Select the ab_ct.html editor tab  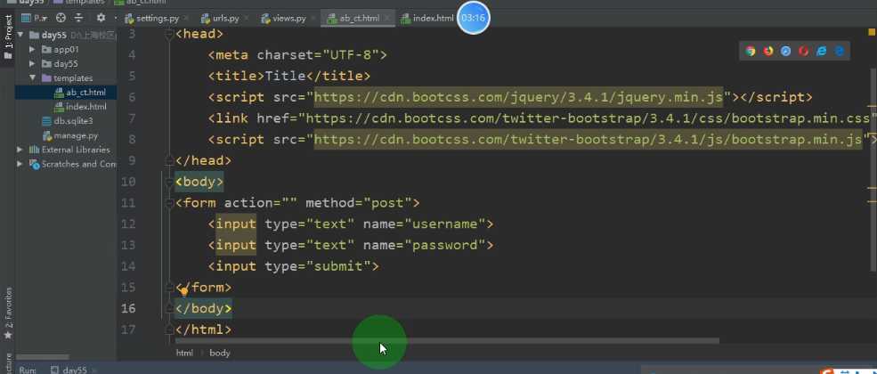359,18
